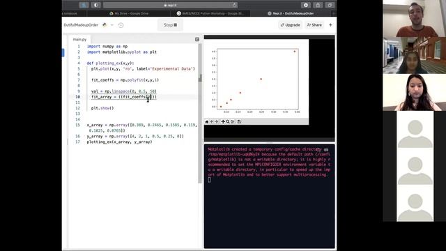This screenshot has width=446, height=251.
Task: Click the plt.show() line
Action: [x=102, y=108]
